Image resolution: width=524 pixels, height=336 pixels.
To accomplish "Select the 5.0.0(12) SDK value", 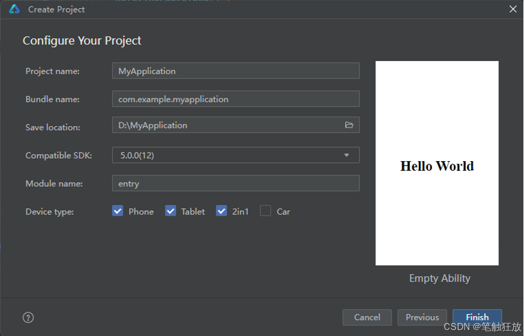I will [137, 155].
